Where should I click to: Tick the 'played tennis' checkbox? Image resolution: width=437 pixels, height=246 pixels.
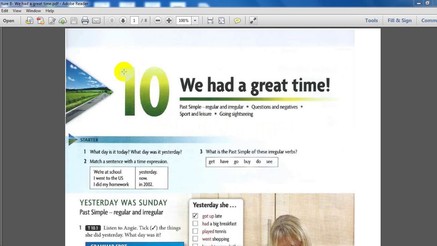click(195, 231)
